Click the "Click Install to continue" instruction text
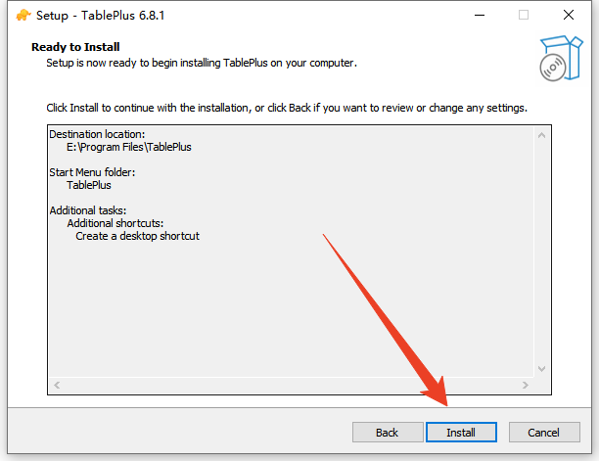599x461 pixels. coord(287,107)
